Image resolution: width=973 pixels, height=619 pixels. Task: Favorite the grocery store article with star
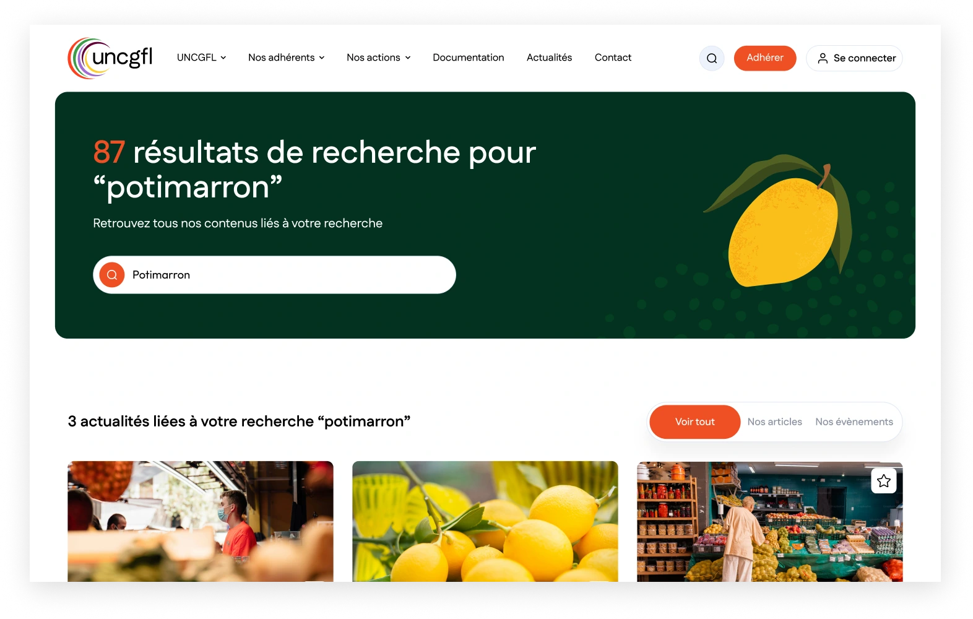pyautogui.click(x=884, y=480)
